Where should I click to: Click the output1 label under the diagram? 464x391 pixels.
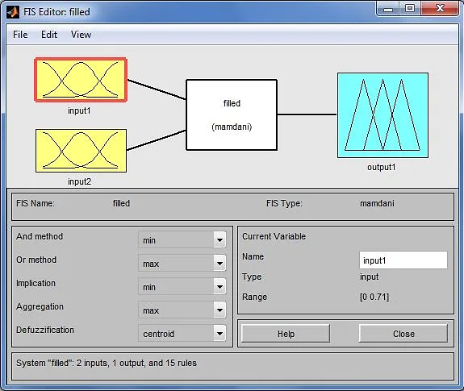coord(382,167)
